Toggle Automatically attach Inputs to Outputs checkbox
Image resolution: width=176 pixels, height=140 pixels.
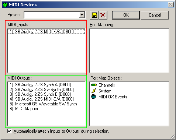pyautogui.click(x=9, y=131)
